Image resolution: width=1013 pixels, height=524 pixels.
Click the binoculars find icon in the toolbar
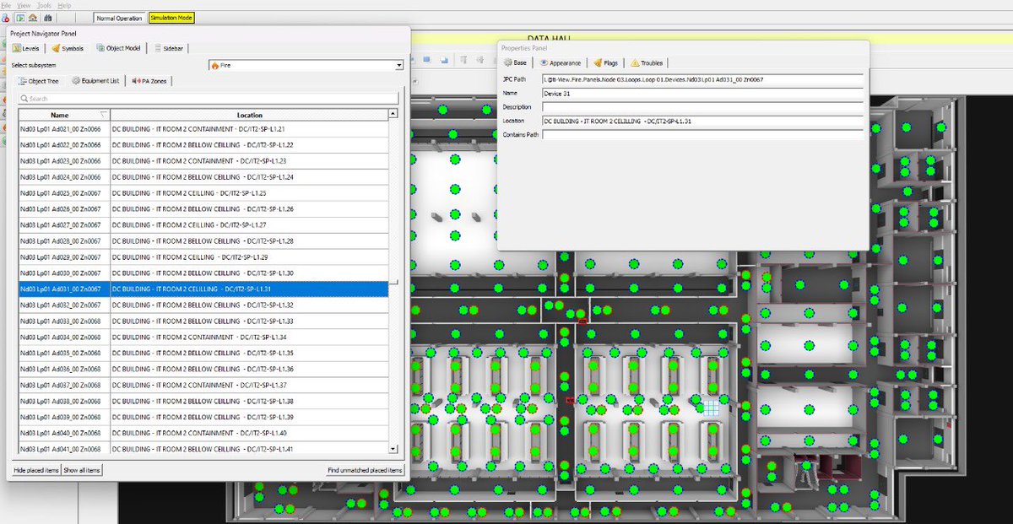tap(47, 17)
